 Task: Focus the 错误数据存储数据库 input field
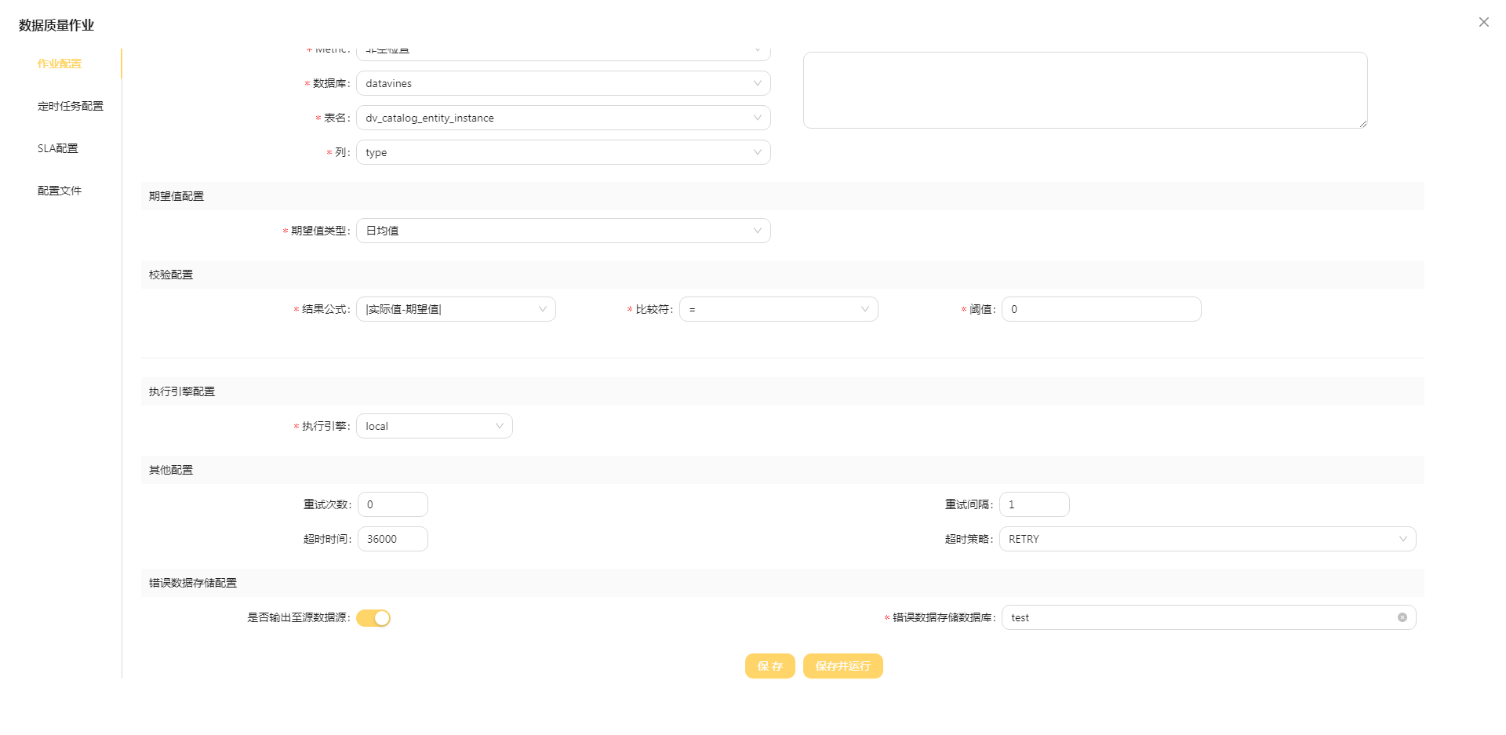[1209, 617]
